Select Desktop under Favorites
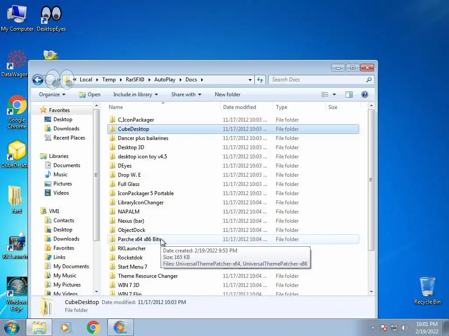Screen dimensions: 449x336 click(x=63, y=119)
